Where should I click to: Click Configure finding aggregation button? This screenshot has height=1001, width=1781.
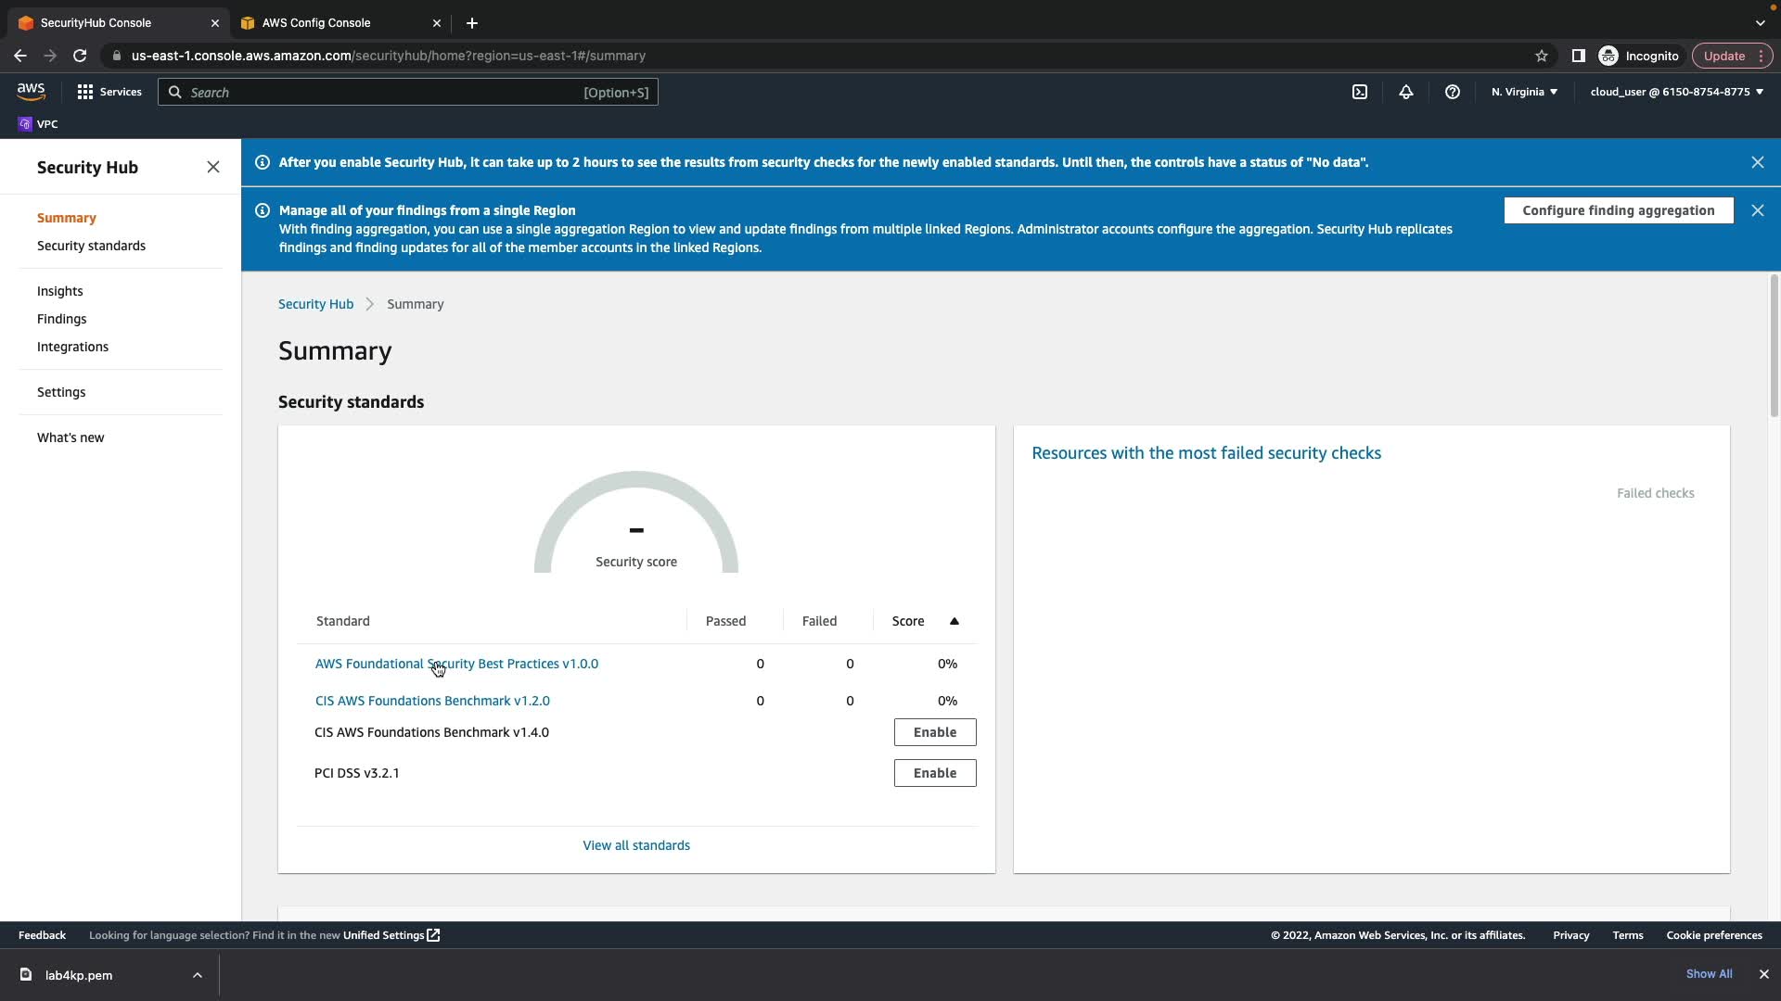point(1618,210)
